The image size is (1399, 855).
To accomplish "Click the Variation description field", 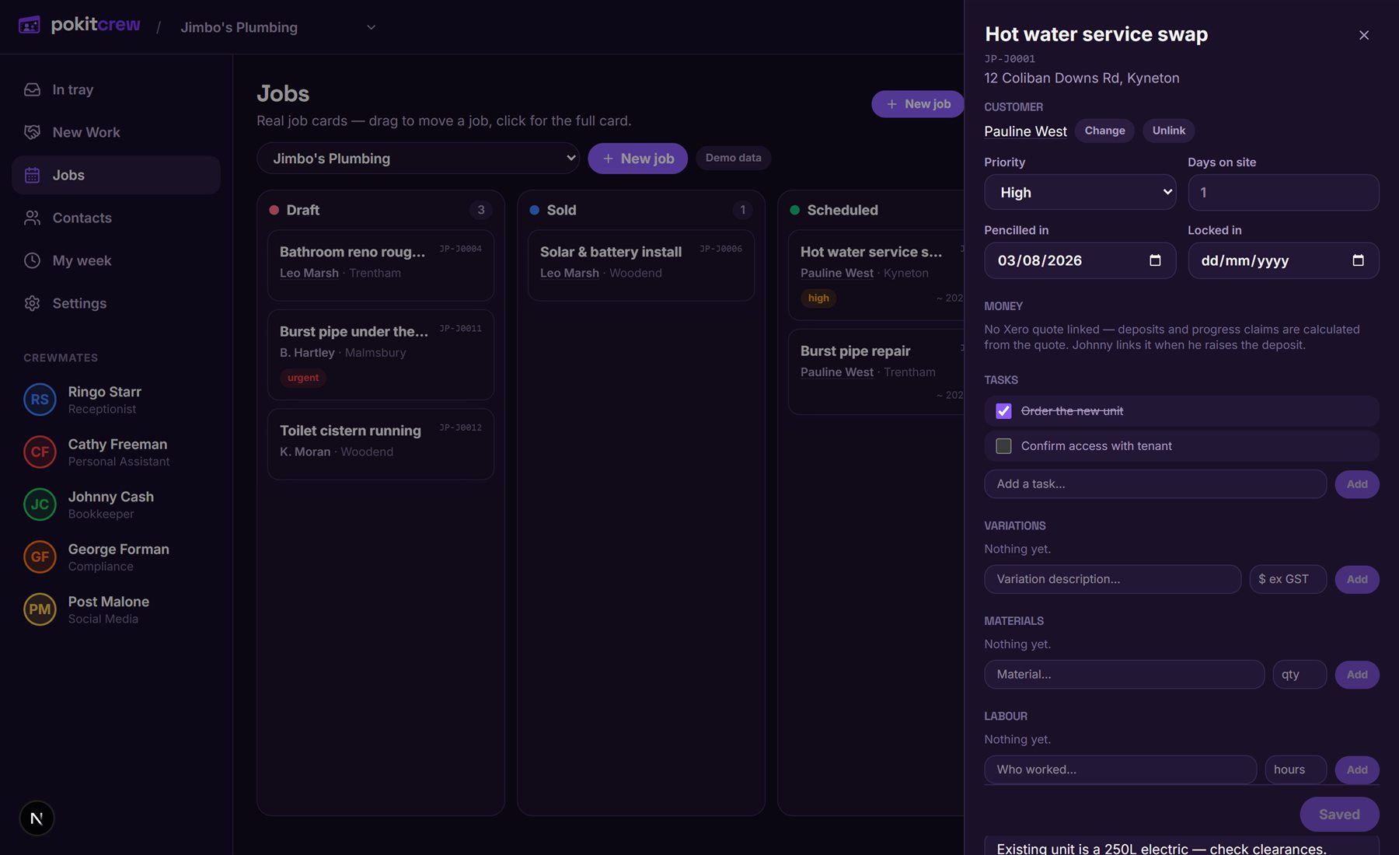I will (1113, 579).
